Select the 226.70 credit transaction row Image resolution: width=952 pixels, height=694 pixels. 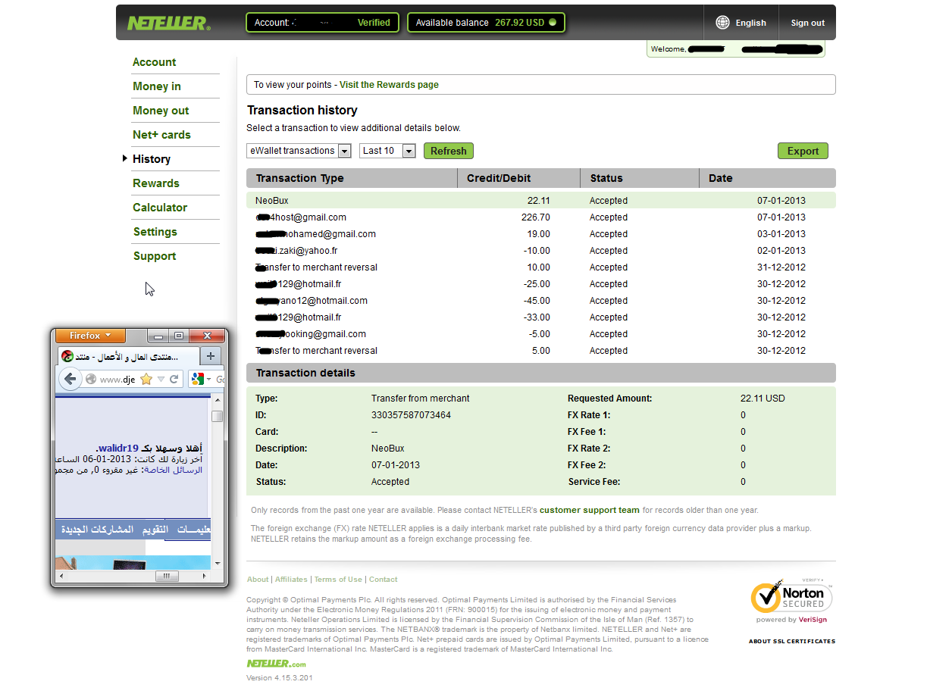point(541,217)
